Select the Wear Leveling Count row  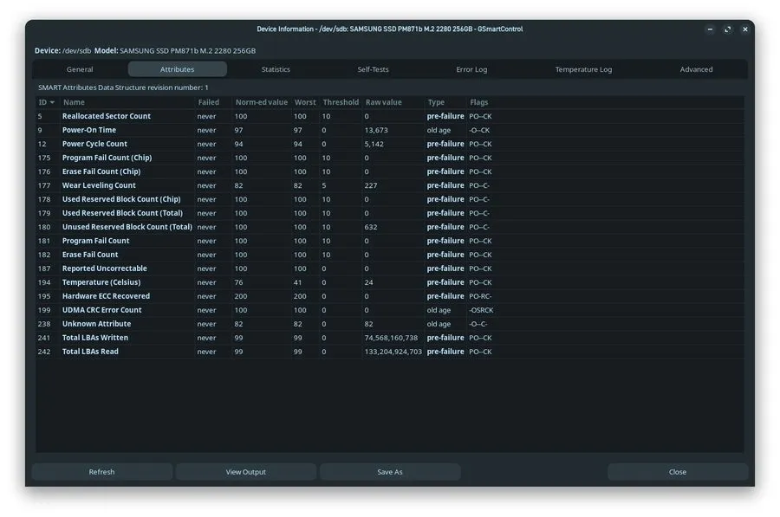point(390,185)
